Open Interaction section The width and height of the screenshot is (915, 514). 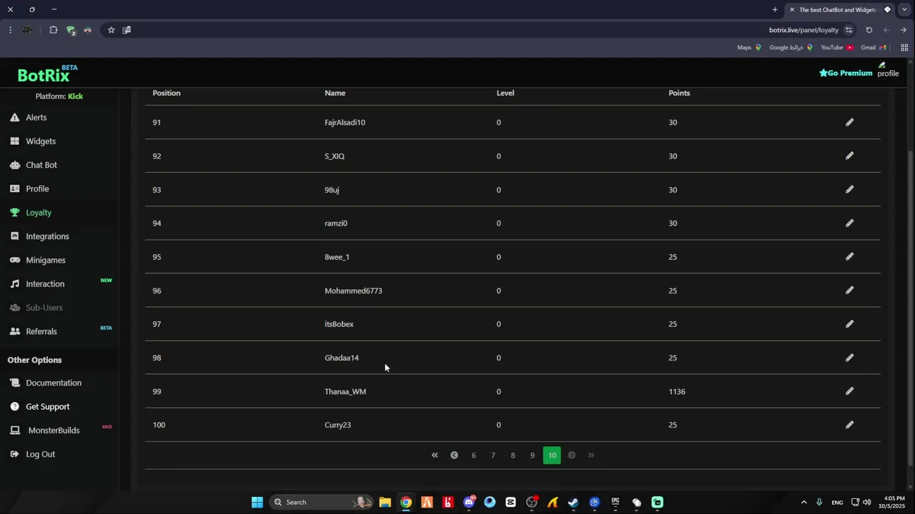pyautogui.click(x=45, y=284)
